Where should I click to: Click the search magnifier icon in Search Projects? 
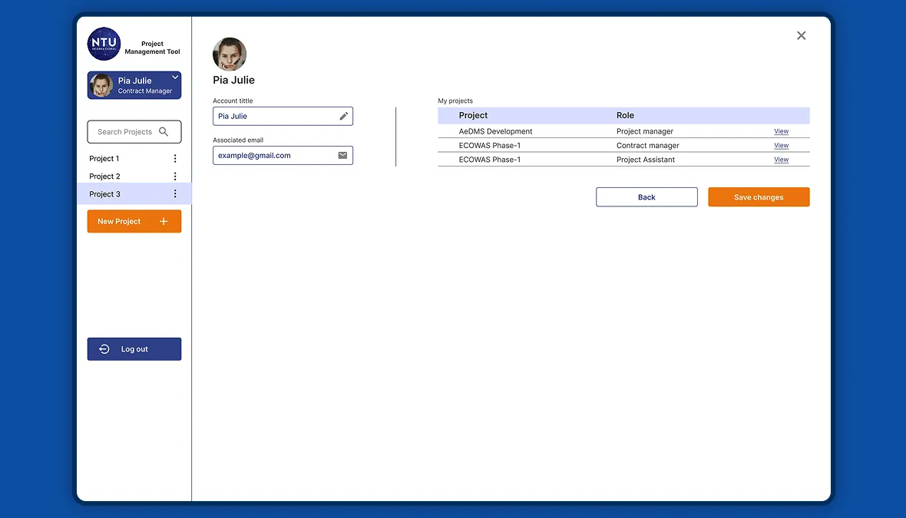coord(164,132)
